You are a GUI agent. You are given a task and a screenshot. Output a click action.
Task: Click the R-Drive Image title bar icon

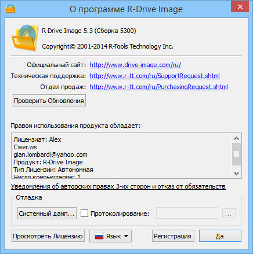(x=10, y=9)
